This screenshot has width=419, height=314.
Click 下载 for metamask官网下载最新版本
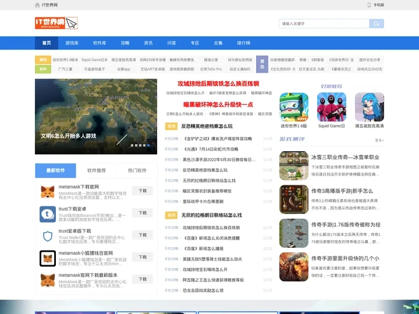[143, 279]
